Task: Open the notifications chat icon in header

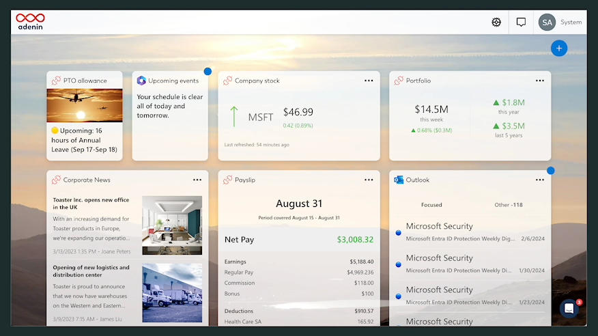Action: [x=521, y=22]
